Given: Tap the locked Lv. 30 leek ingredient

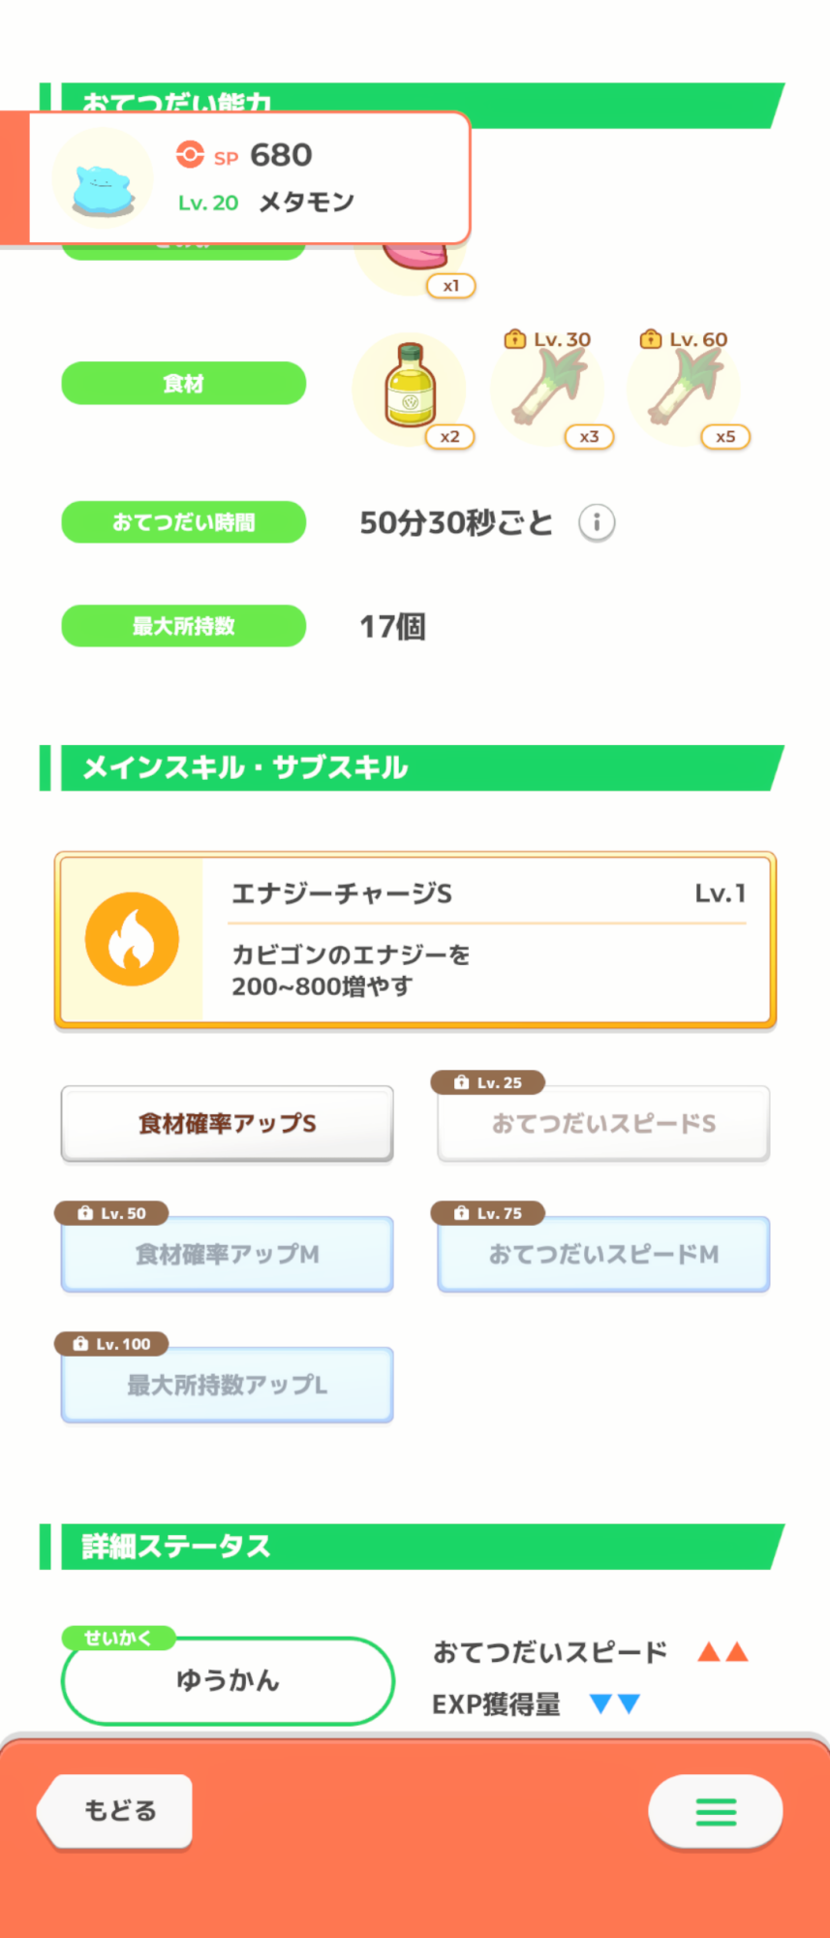Looking at the screenshot, I should 547,389.
